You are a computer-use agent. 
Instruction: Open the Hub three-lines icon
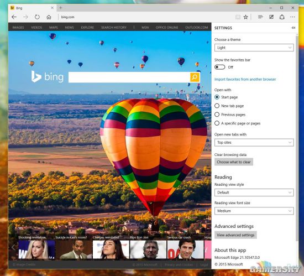pos(260,17)
